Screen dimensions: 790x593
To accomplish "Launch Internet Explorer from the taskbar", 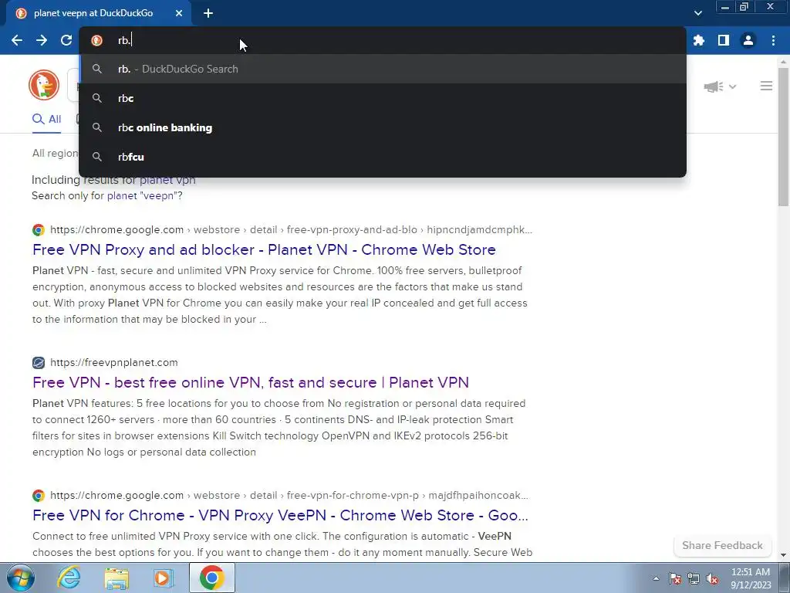I will pos(68,578).
